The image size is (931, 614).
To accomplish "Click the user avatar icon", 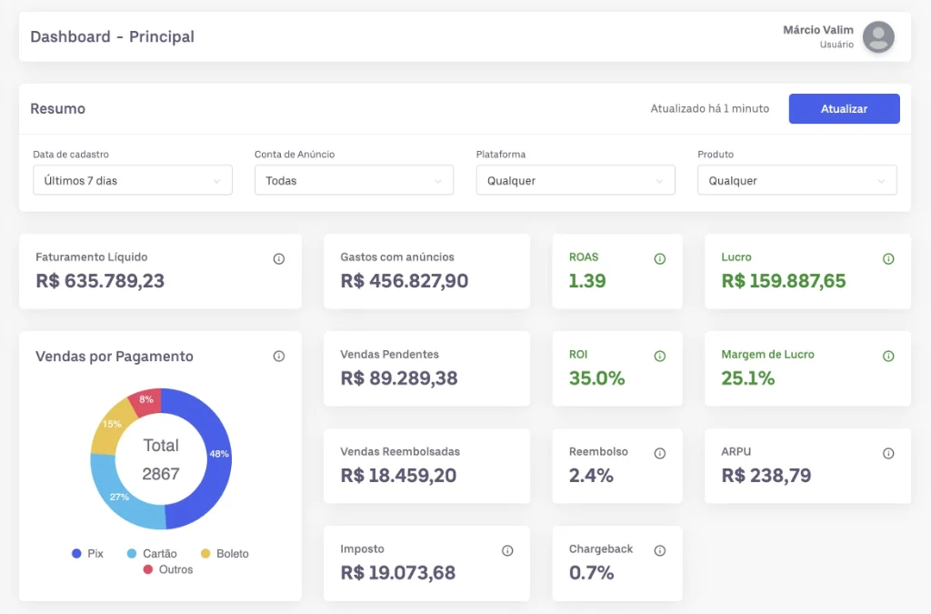I will (x=877, y=37).
